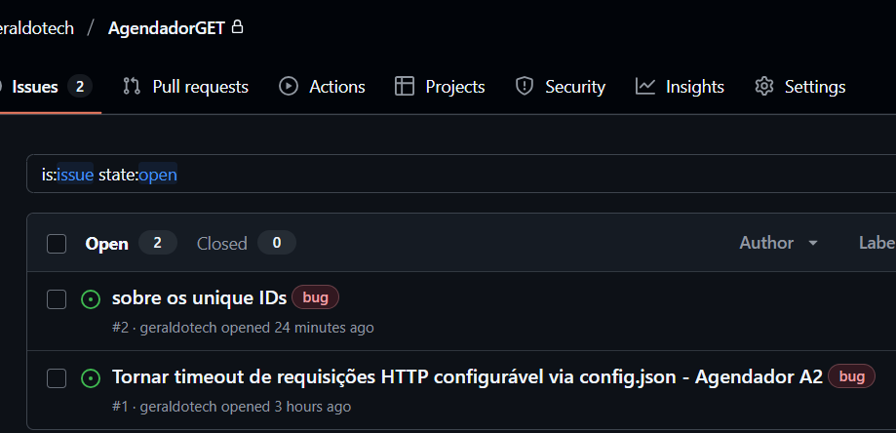Screen dimensions: 896x433
Task: Show Closed issues list
Action: pos(247,244)
